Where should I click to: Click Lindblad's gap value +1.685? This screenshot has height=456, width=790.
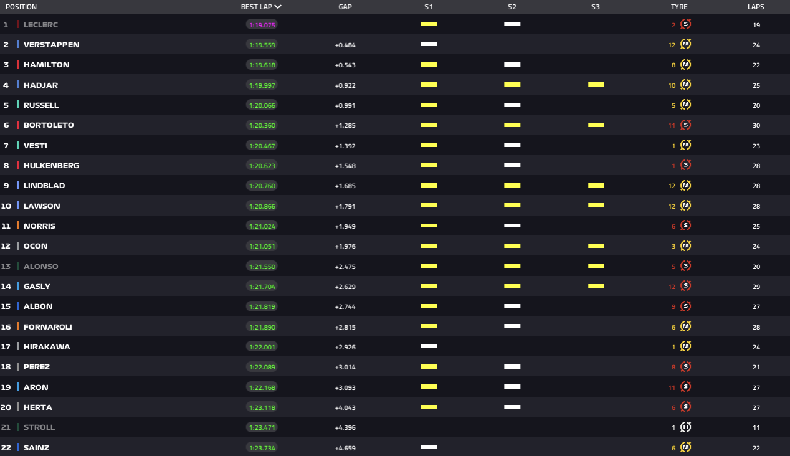345,186
